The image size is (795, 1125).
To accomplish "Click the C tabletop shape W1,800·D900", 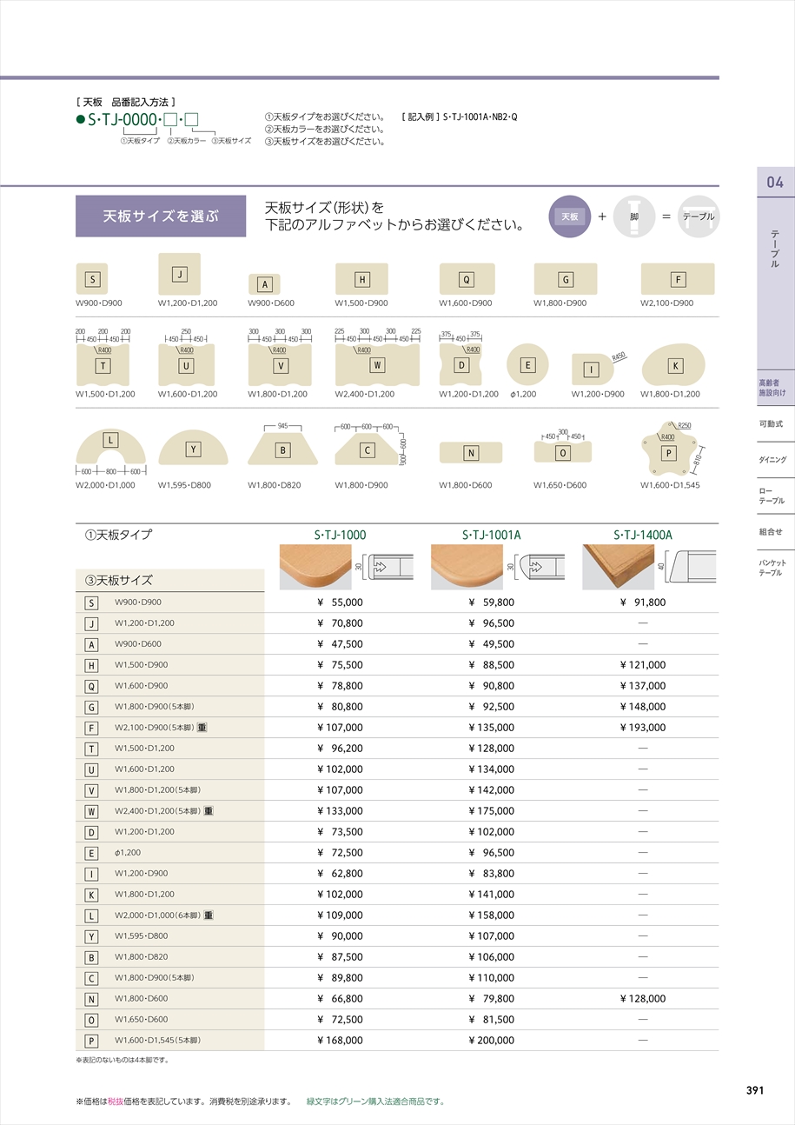I will tap(368, 450).
